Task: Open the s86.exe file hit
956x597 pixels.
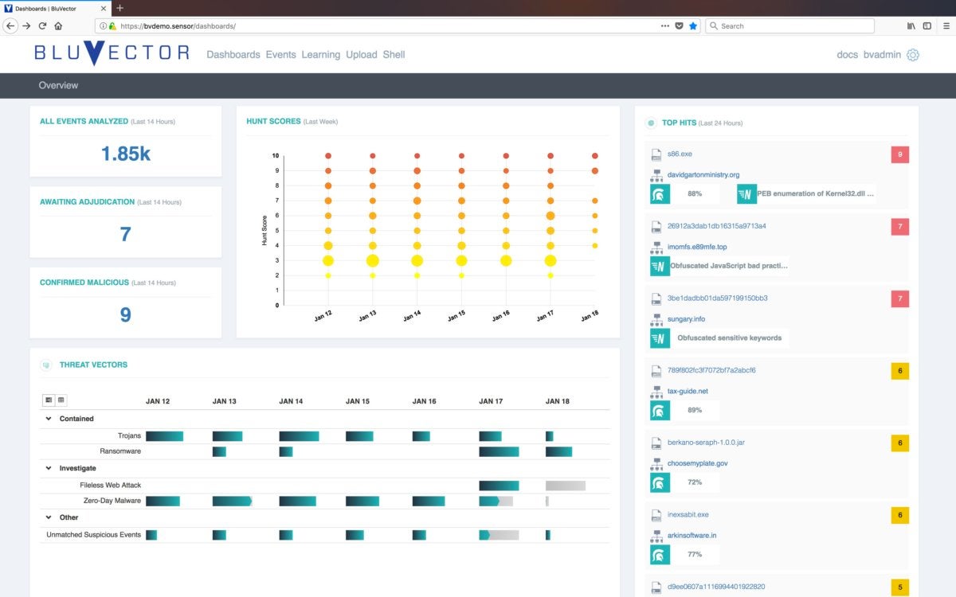Action: (680, 154)
